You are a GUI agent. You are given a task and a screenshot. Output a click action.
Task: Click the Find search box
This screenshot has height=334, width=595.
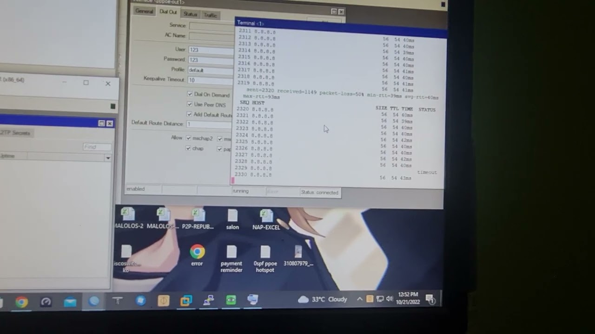pyautogui.click(x=97, y=147)
